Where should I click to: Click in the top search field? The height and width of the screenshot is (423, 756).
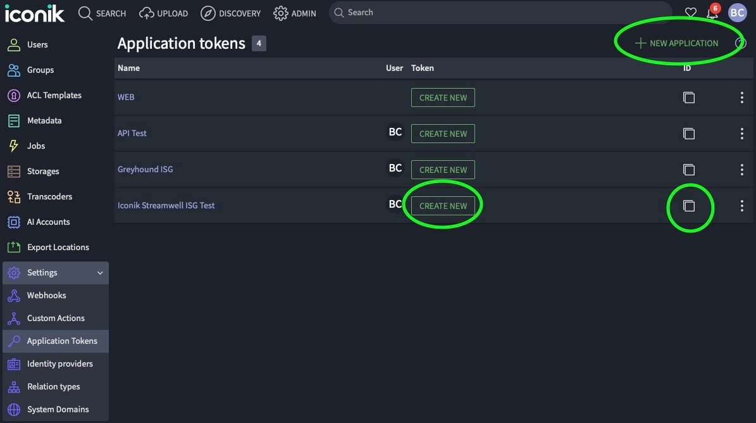500,13
